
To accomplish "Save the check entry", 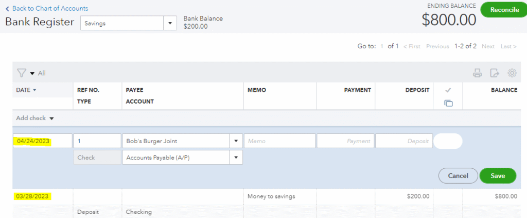I will (498, 176).
